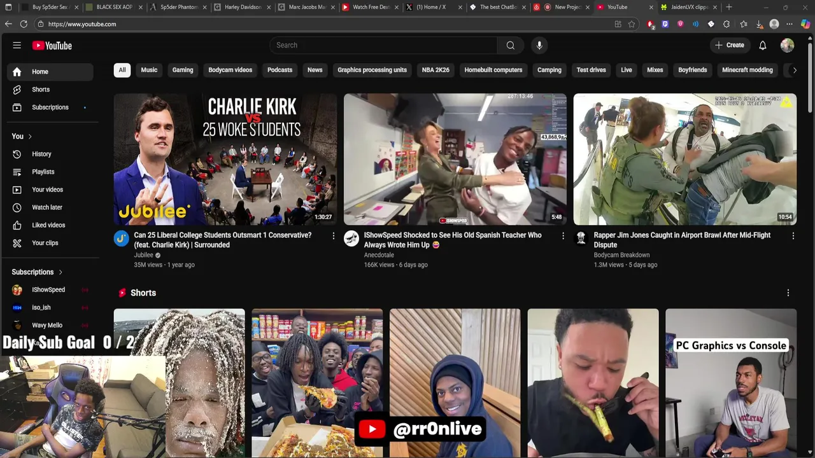This screenshot has width=815, height=458.
Task: Start voice search with the microphone
Action: point(539,45)
